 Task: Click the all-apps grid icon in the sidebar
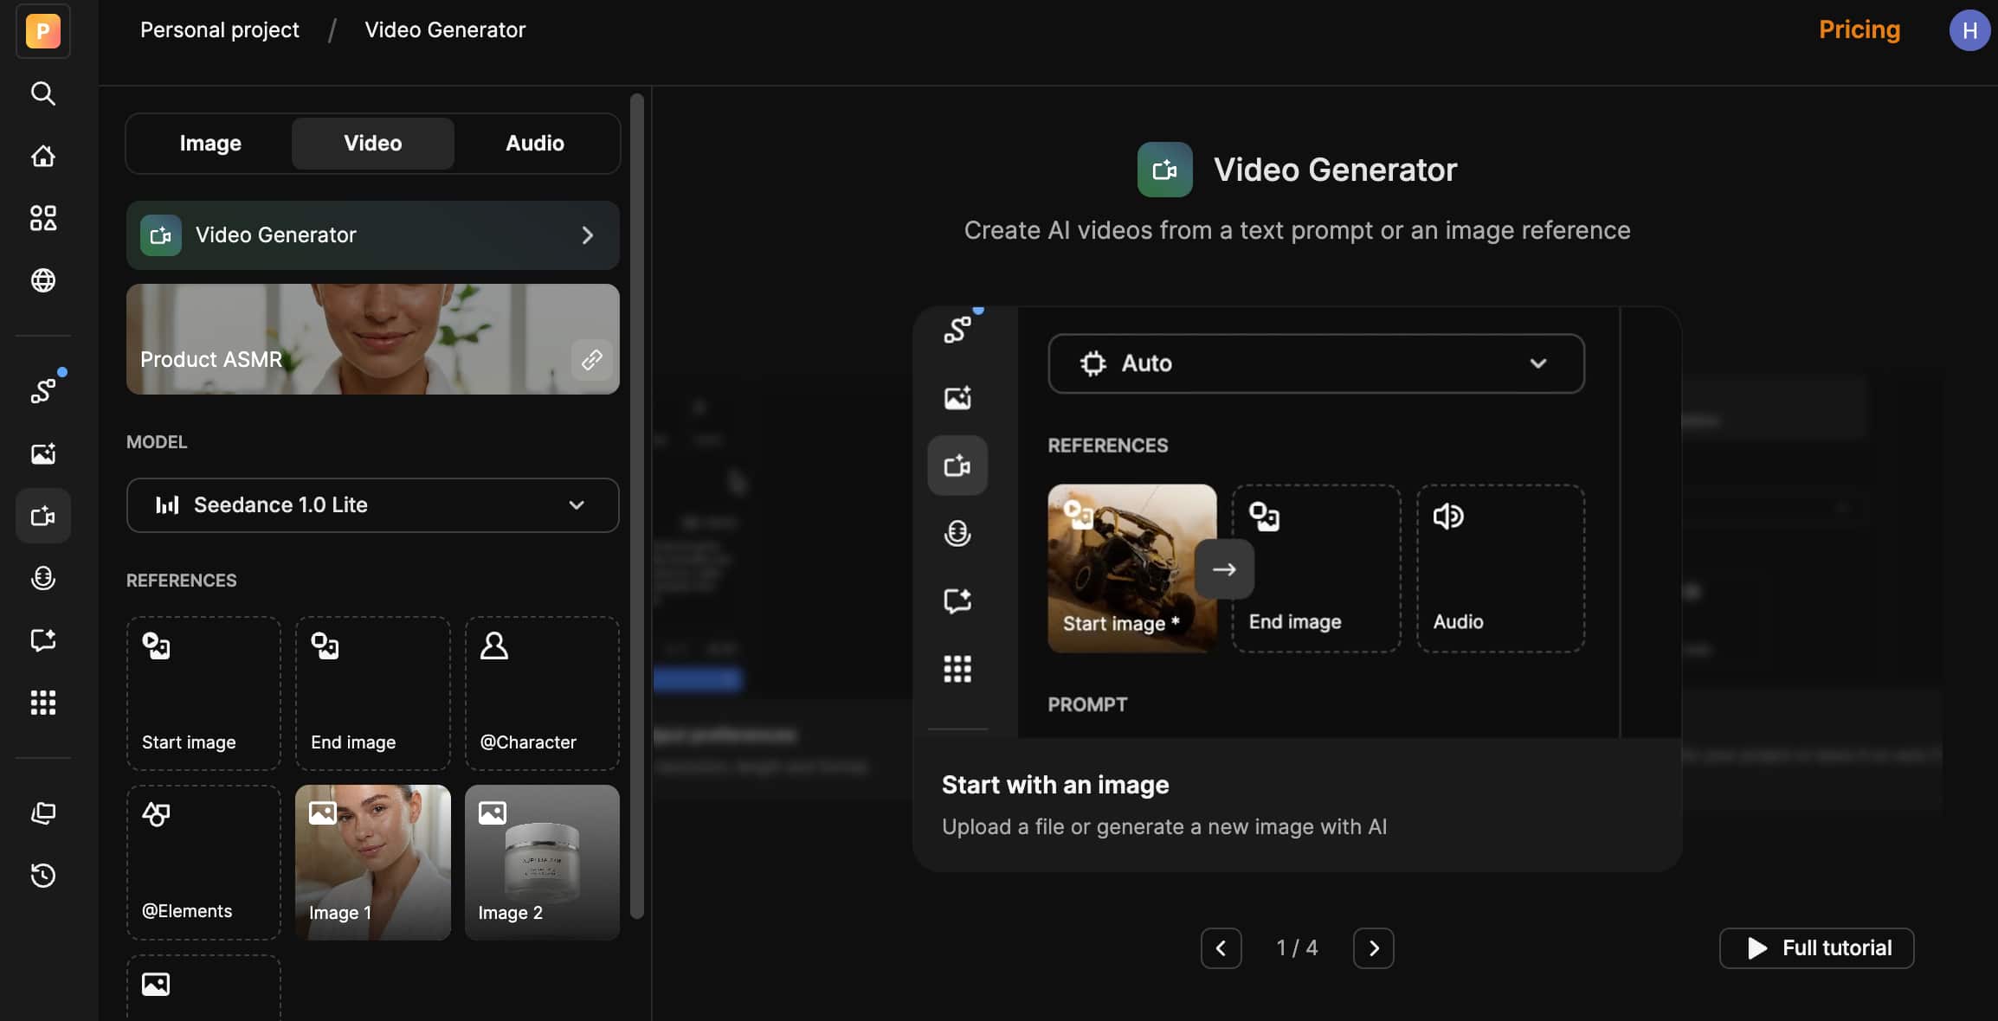[43, 703]
